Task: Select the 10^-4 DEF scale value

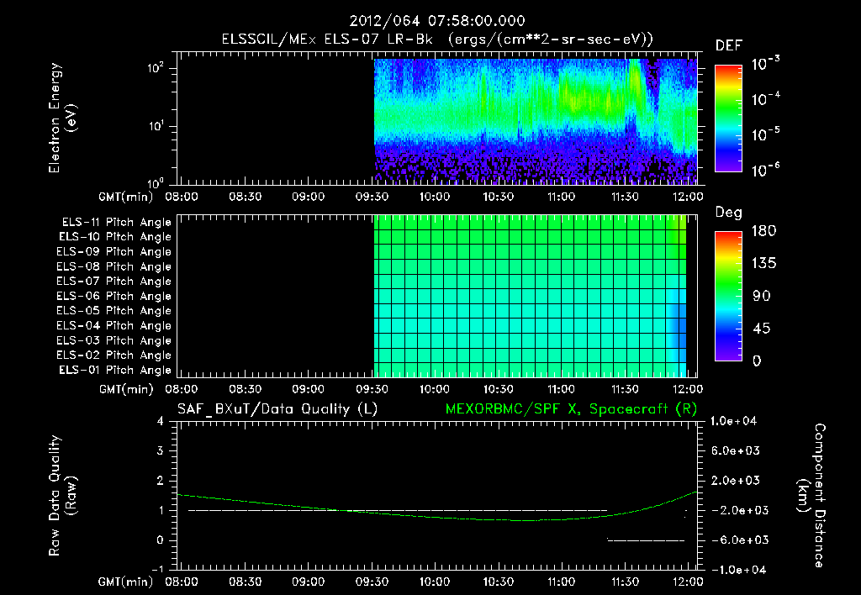Action: click(x=765, y=99)
